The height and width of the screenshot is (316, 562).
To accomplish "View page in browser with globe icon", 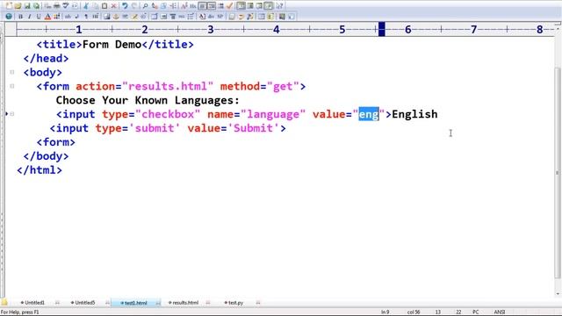I will pos(9,17).
